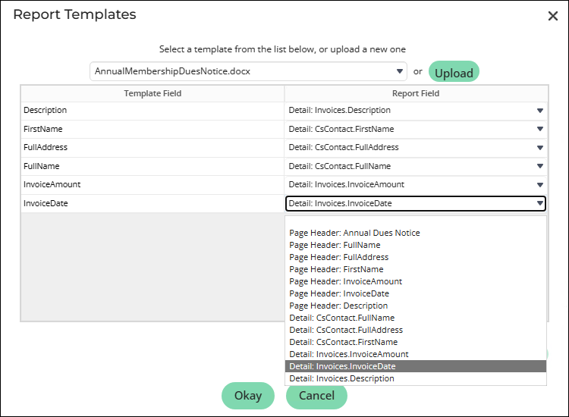569x417 pixels.
Task: Collapse the InvoiceDate report field dropdown
Action: (416, 203)
